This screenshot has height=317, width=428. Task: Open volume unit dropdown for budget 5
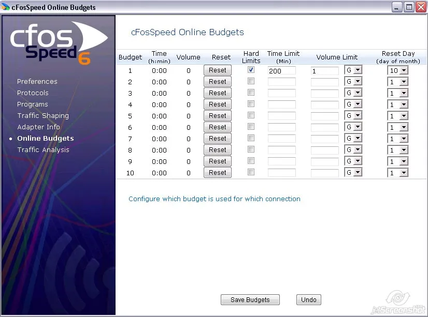click(353, 116)
